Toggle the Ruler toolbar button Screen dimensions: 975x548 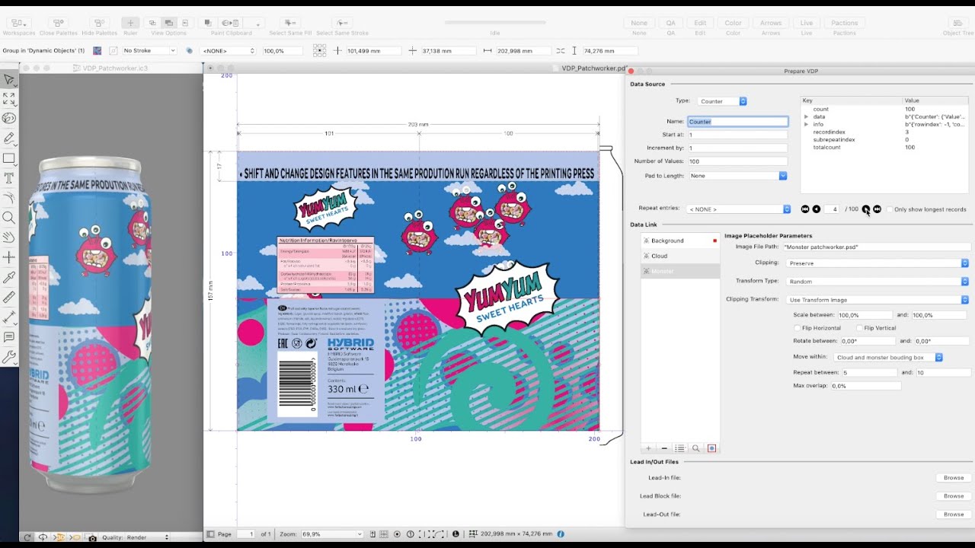click(130, 23)
